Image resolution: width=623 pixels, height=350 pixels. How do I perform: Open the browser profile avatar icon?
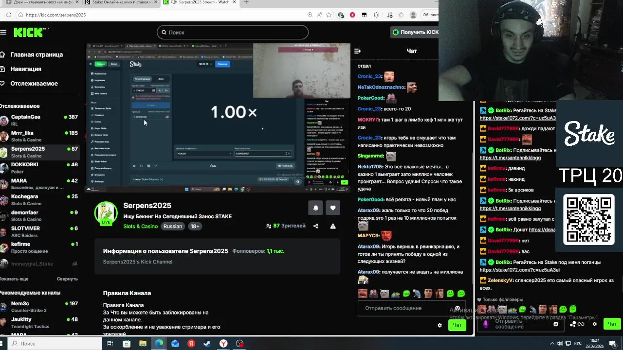click(x=413, y=15)
